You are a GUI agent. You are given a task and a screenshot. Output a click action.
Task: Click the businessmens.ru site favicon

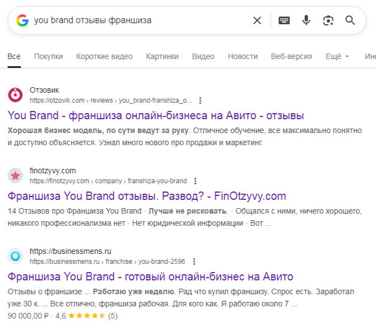(x=15, y=256)
